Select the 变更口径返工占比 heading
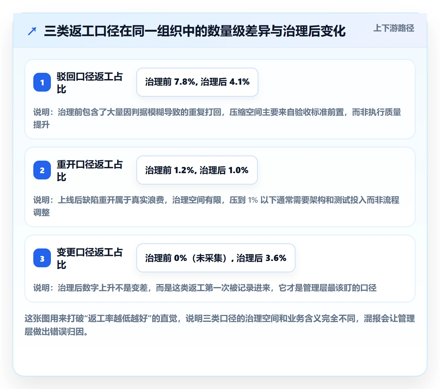The image size is (440, 389). click(x=90, y=258)
